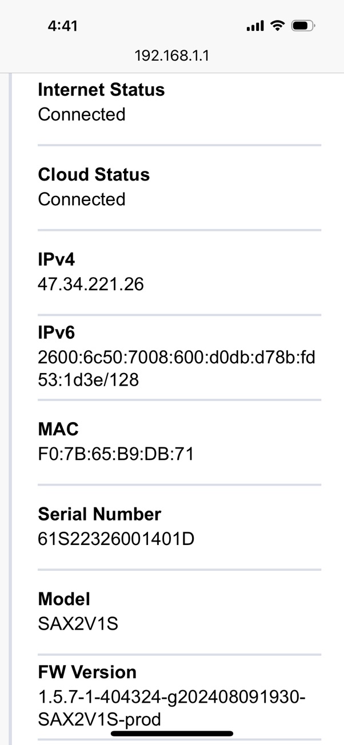The height and width of the screenshot is (745, 344).
Task: Tap the MAC label
Action: (58, 429)
